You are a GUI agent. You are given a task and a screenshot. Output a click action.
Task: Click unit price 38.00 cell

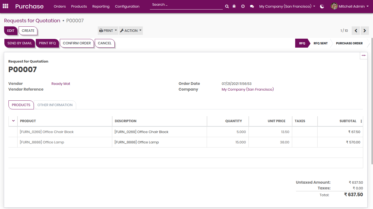pos(270,142)
